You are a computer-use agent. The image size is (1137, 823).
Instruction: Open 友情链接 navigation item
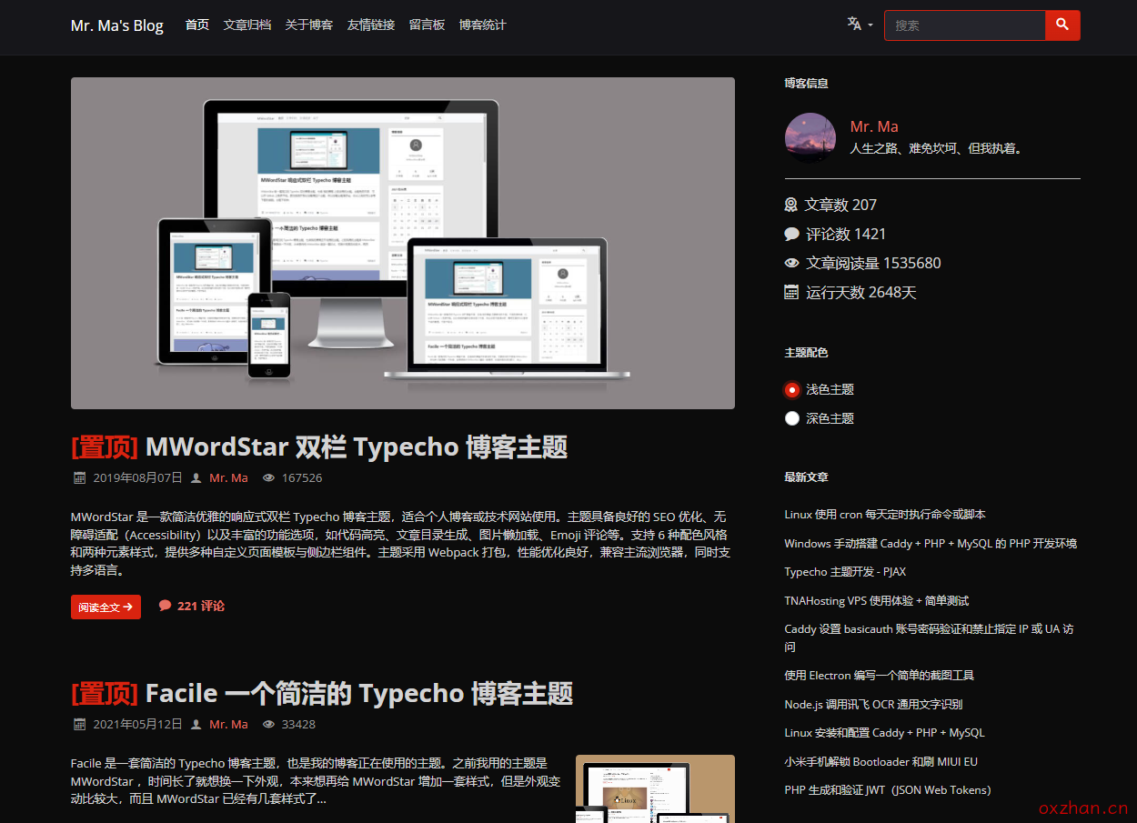371,25
